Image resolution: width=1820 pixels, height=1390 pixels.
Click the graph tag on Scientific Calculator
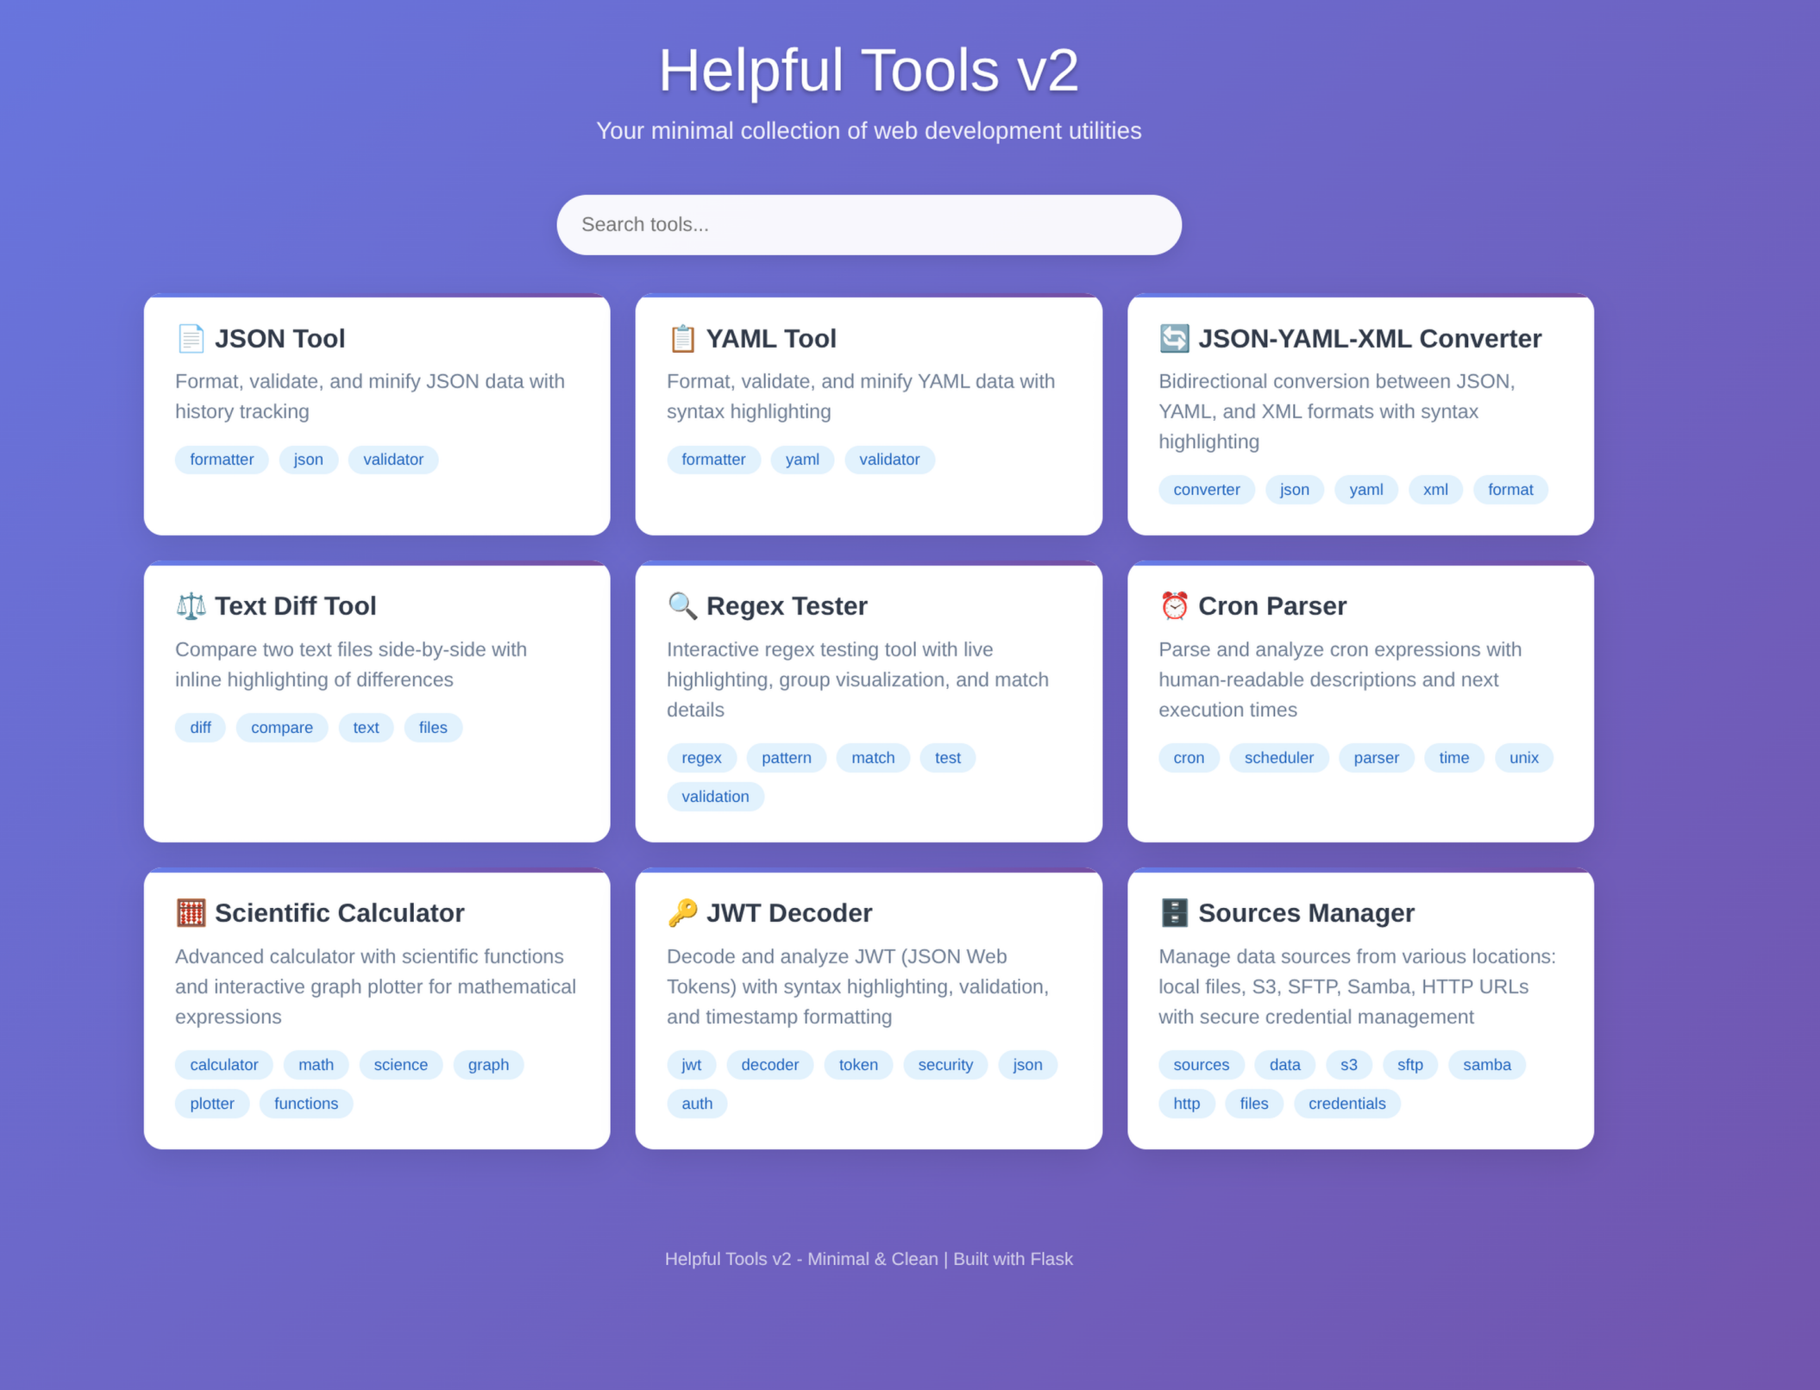click(488, 1064)
